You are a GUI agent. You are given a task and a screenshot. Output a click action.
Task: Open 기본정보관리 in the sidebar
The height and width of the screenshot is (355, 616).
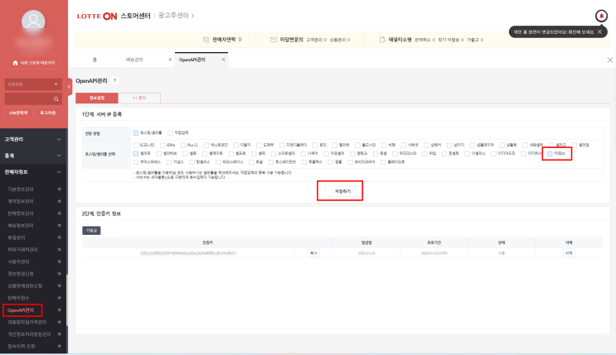coord(21,189)
